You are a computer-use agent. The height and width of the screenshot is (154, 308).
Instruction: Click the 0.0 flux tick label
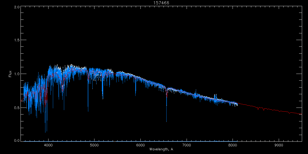tap(17, 140)
